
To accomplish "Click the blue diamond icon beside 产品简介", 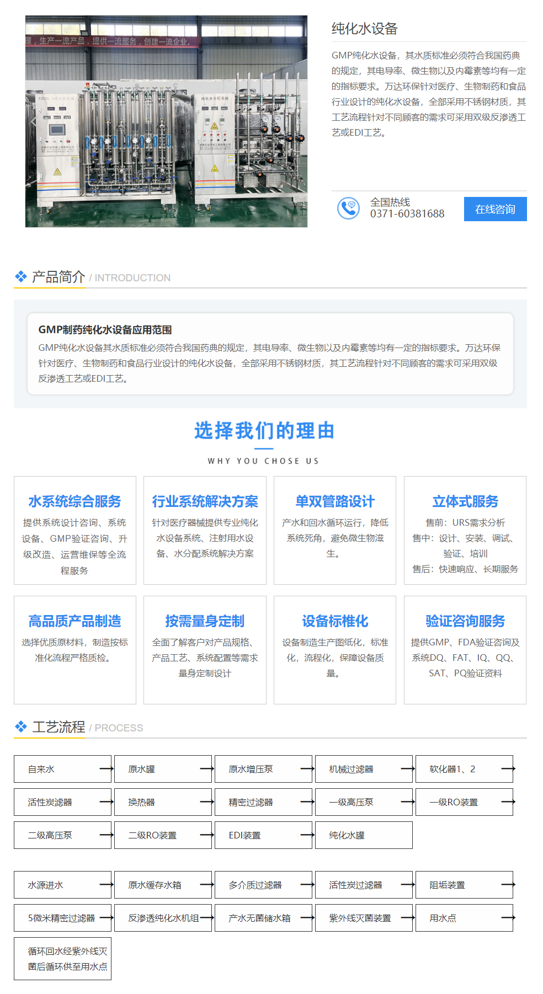I will [21, 277].
